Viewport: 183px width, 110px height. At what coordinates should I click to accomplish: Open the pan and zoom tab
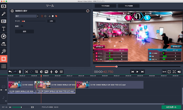(3, 51)
